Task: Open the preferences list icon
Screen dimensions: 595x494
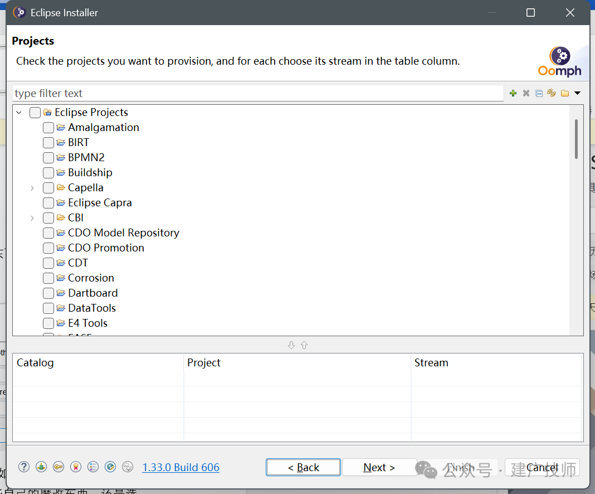Action: click(x=93, y=467)
